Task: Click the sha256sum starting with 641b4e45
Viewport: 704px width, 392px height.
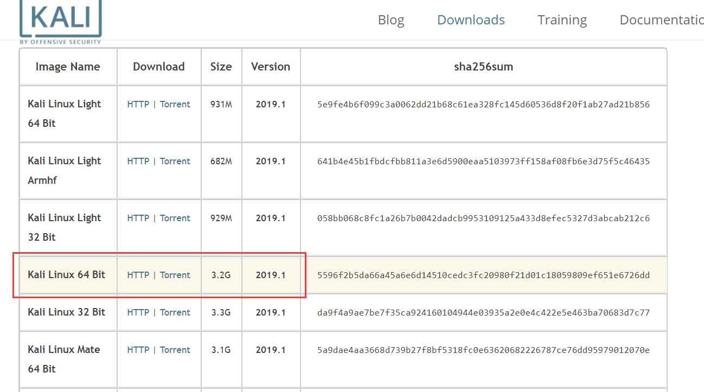Action: 483,161
